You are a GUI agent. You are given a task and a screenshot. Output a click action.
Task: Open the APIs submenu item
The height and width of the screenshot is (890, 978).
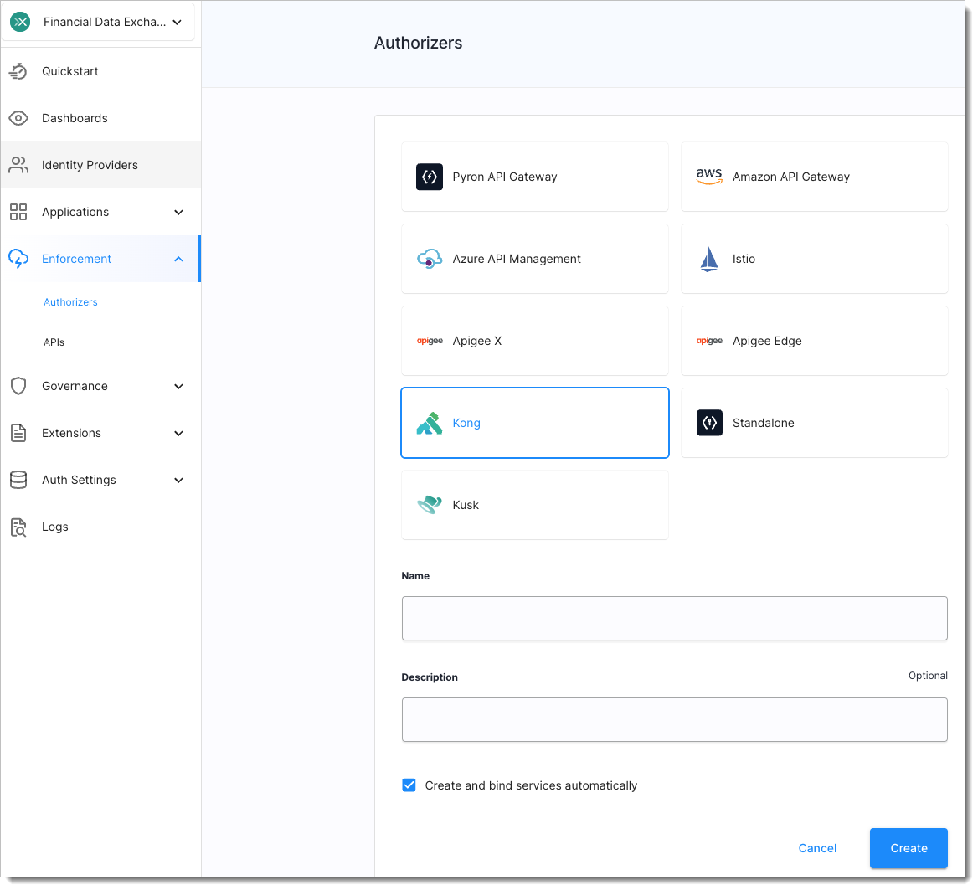point(54,342)
